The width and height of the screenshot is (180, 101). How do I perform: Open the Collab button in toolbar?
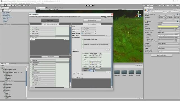(145, 6)
